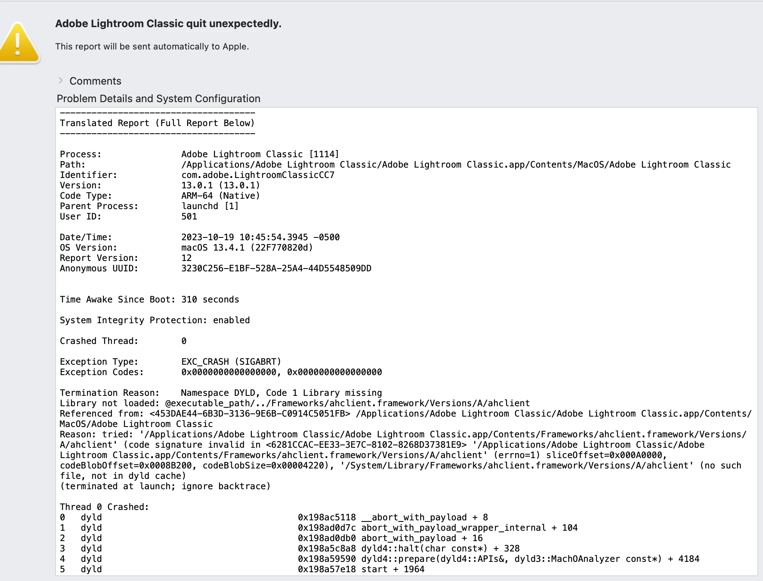Image resolution: width=763 pixels, height=581 pixels.
Task: Click the Path value of the application executable
Action: (x=456, y=164)
